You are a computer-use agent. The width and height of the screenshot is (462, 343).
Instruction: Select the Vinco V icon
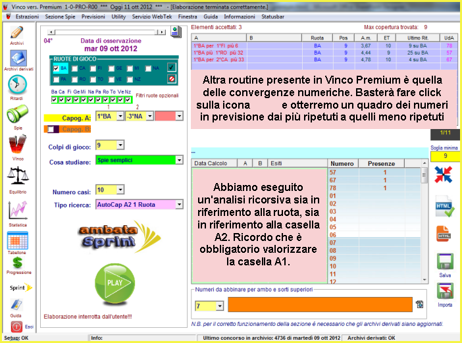(x=17, y=144)
